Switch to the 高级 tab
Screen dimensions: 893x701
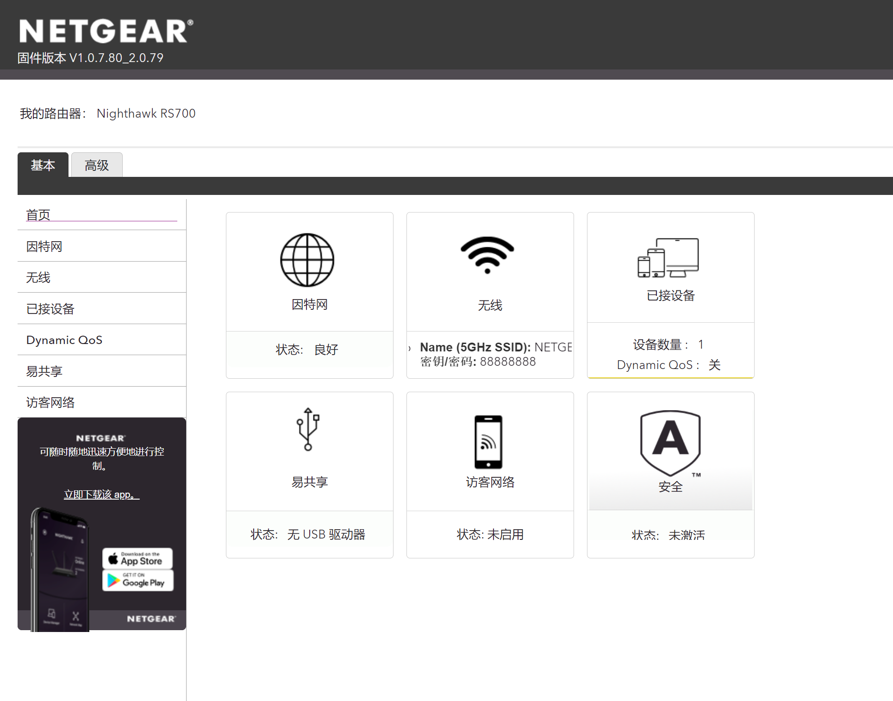pyautogui.click(x=97, y=165)
